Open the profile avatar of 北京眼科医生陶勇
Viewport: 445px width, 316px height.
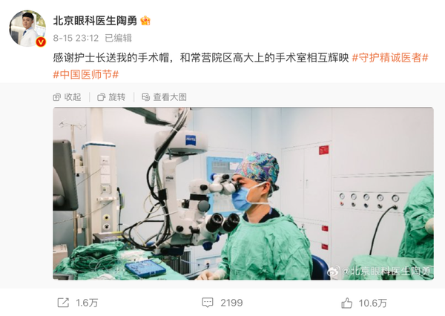[x=27, y=28]
